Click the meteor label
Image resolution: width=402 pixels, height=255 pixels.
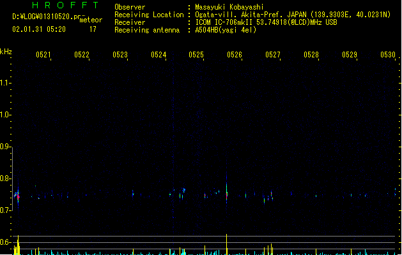(x=91, y=20)
